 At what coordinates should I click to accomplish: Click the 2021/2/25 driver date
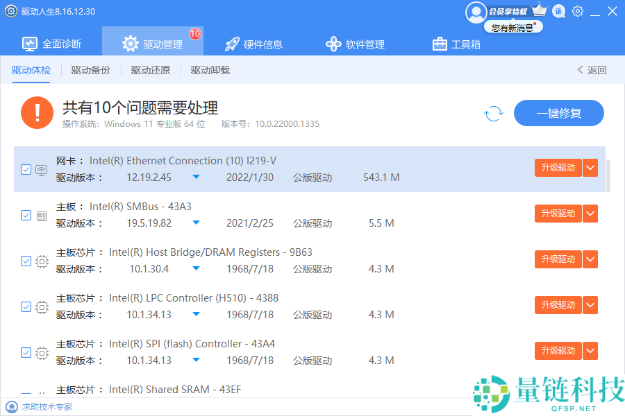250,223
